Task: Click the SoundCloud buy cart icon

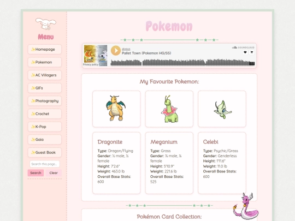Action: pos(251,52)
